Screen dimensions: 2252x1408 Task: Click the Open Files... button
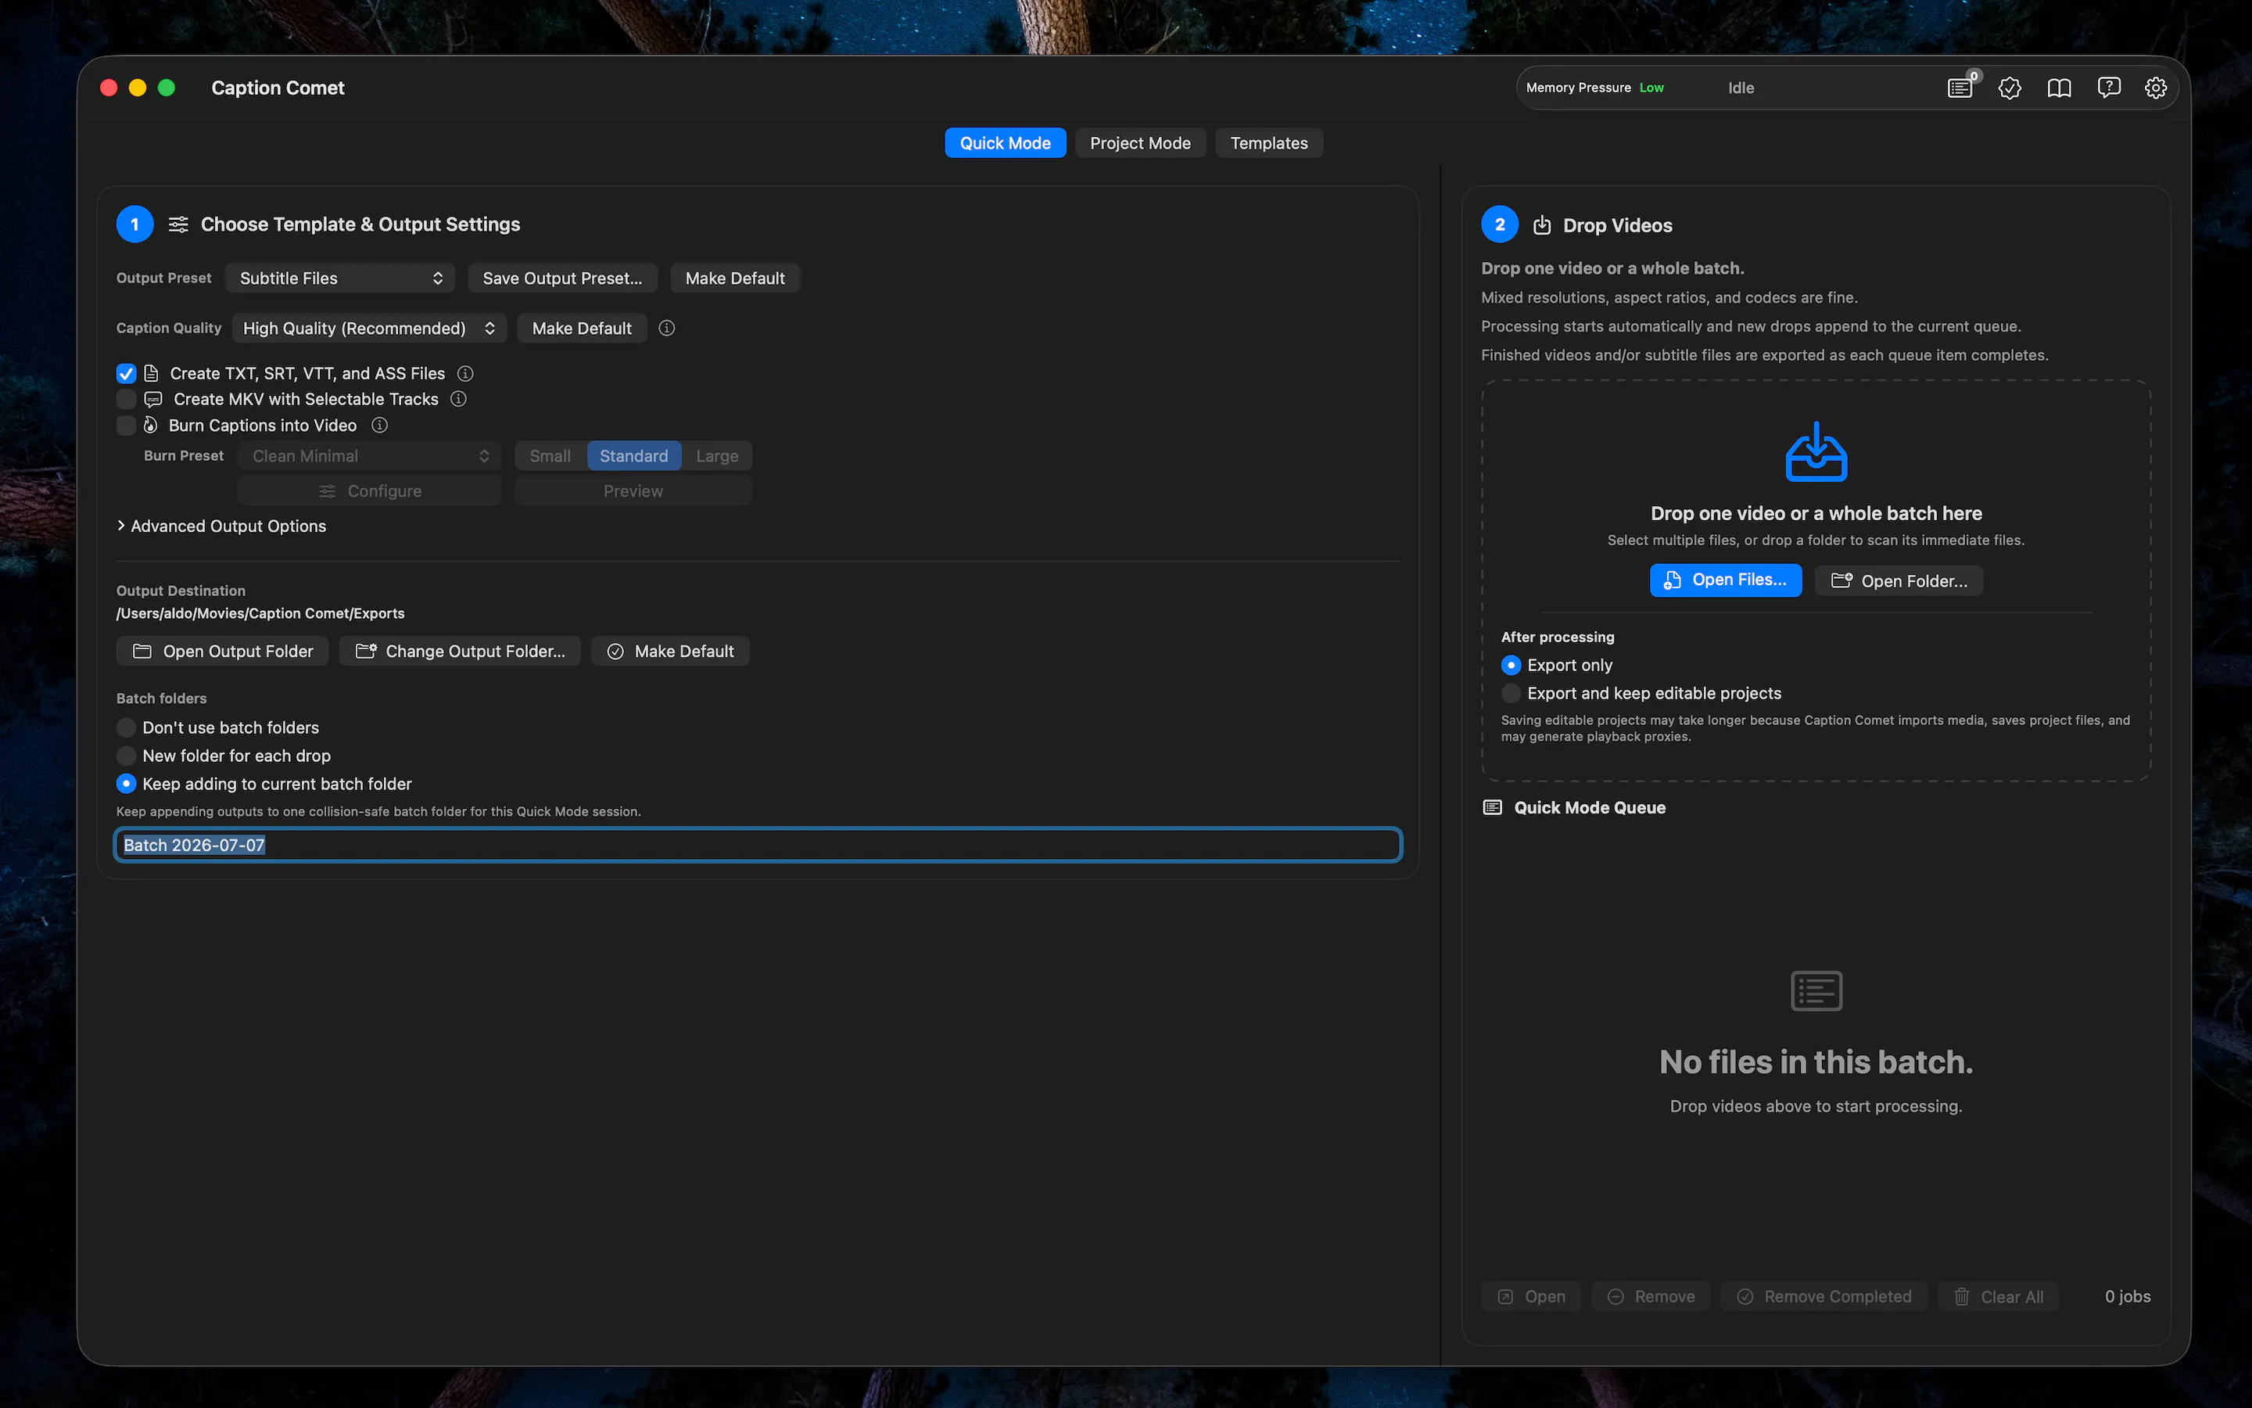[1725, 580]
